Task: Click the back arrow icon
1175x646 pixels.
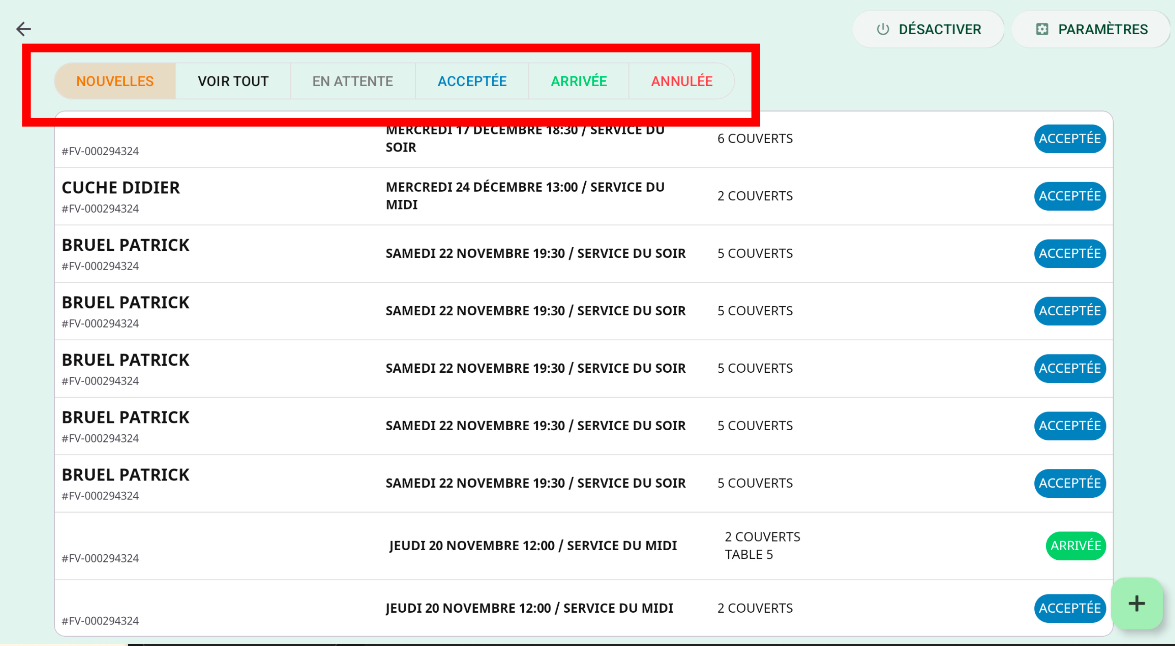Action: pyautogui.click(x=23, y=29)
